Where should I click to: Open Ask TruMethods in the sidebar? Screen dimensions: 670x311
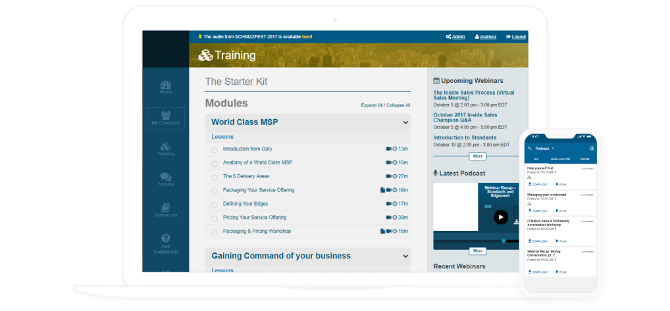tap(166, 244)
